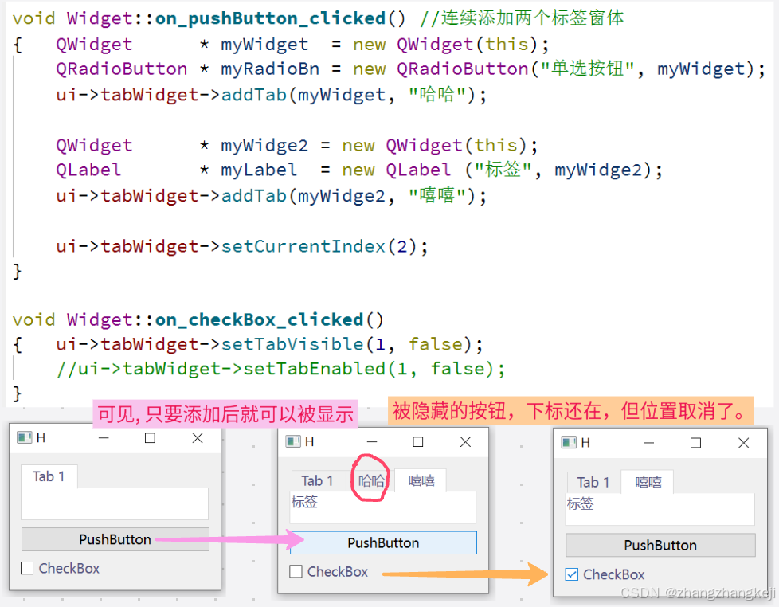Click the app icon of the left H window
Image resolution: width=779 pixels, height=607 pixels.
[25, 437]
